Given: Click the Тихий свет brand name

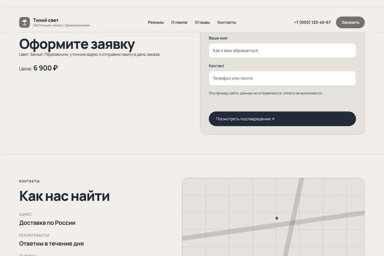Looking at the screenshot, I should point(46,20).
